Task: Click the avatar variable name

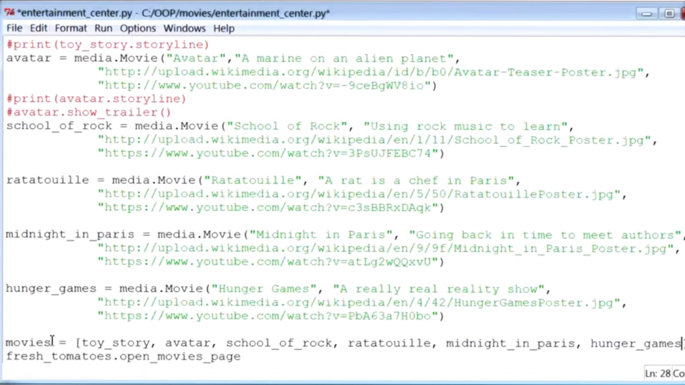Action: [29, 58]
